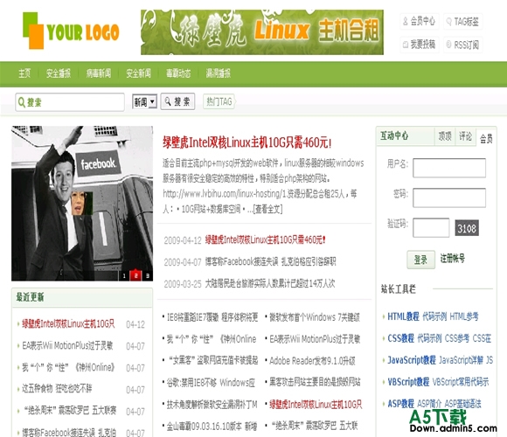
Task: Click 我要投稿 submission link
Action: [420, 45]
